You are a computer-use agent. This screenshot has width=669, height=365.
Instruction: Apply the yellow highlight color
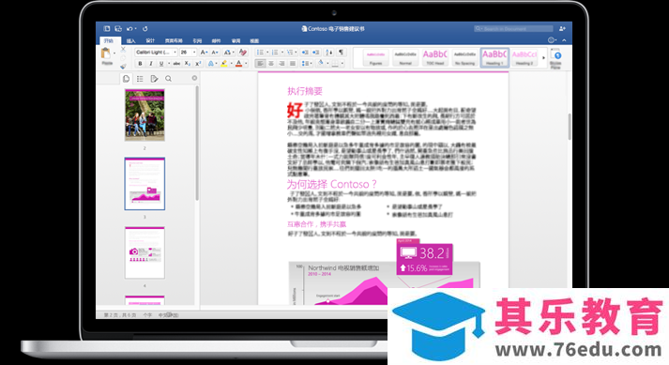(224, 64)
